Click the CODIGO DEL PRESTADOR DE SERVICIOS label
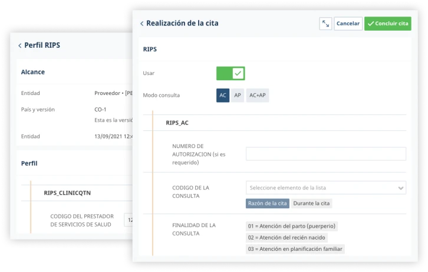Screen dimensions: 428x272 82,221
